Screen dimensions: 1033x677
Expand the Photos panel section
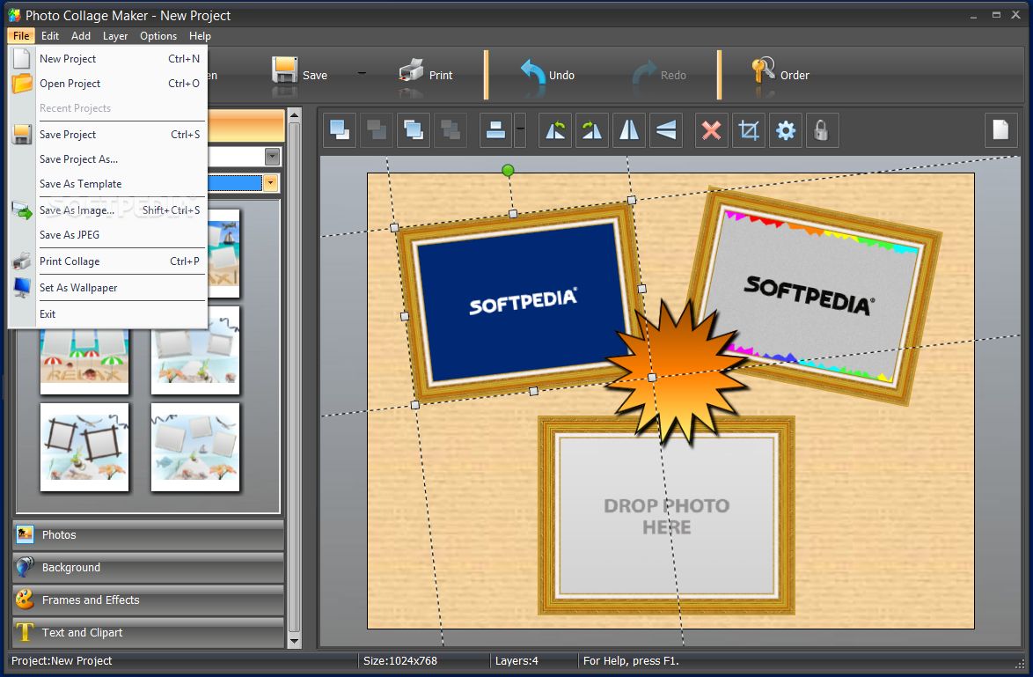coord(148,534)
